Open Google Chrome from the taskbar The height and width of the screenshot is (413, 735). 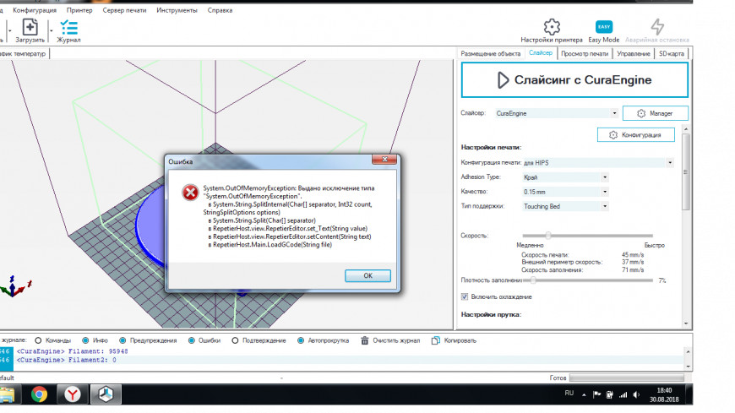point(40,394)
